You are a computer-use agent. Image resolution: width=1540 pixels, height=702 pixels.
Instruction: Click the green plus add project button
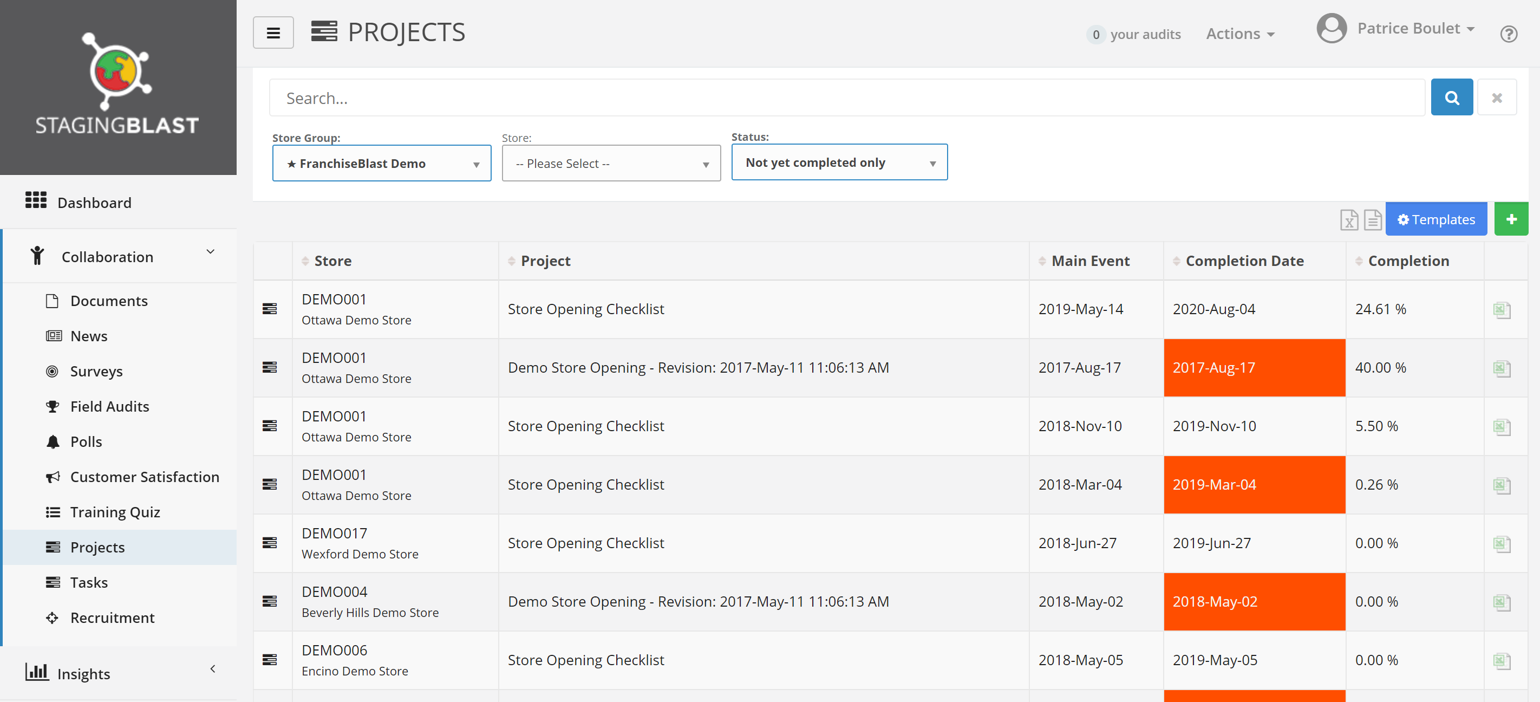[1511, 219]
